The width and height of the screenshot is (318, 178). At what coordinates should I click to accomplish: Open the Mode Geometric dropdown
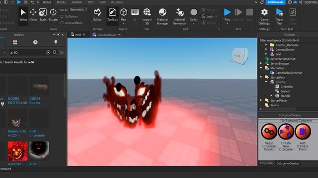point(79,9)
